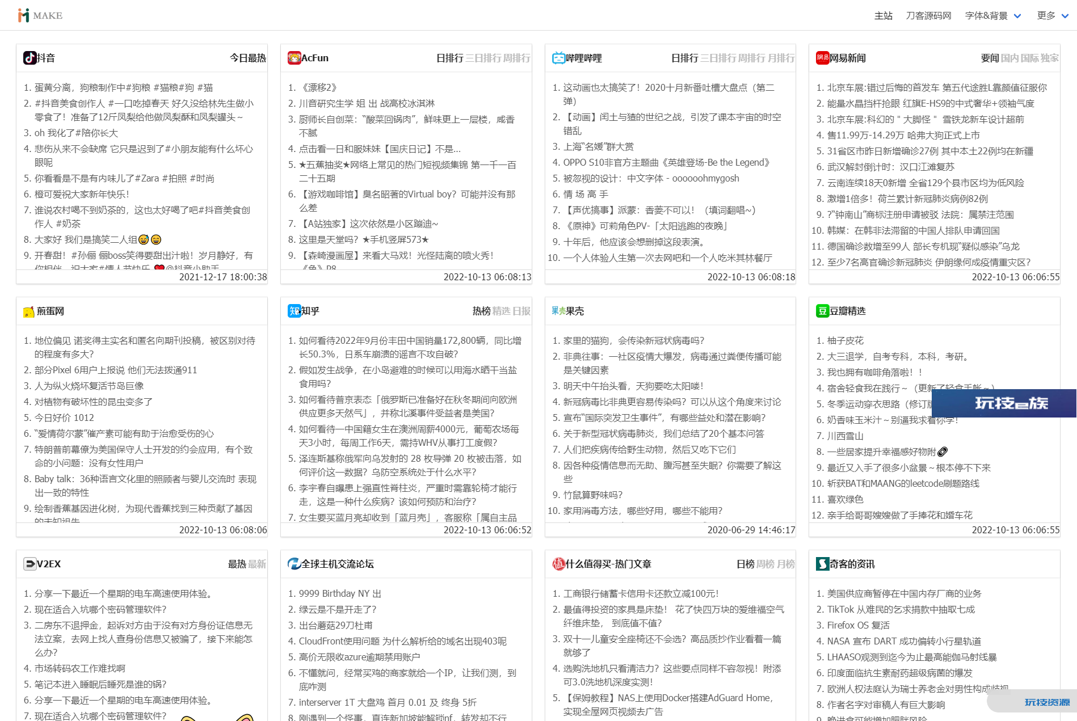
Task: Open 奇客 item 'TikTok 从难民的乞求捐款中抽取七成'
Action: [x=901, y=609]
